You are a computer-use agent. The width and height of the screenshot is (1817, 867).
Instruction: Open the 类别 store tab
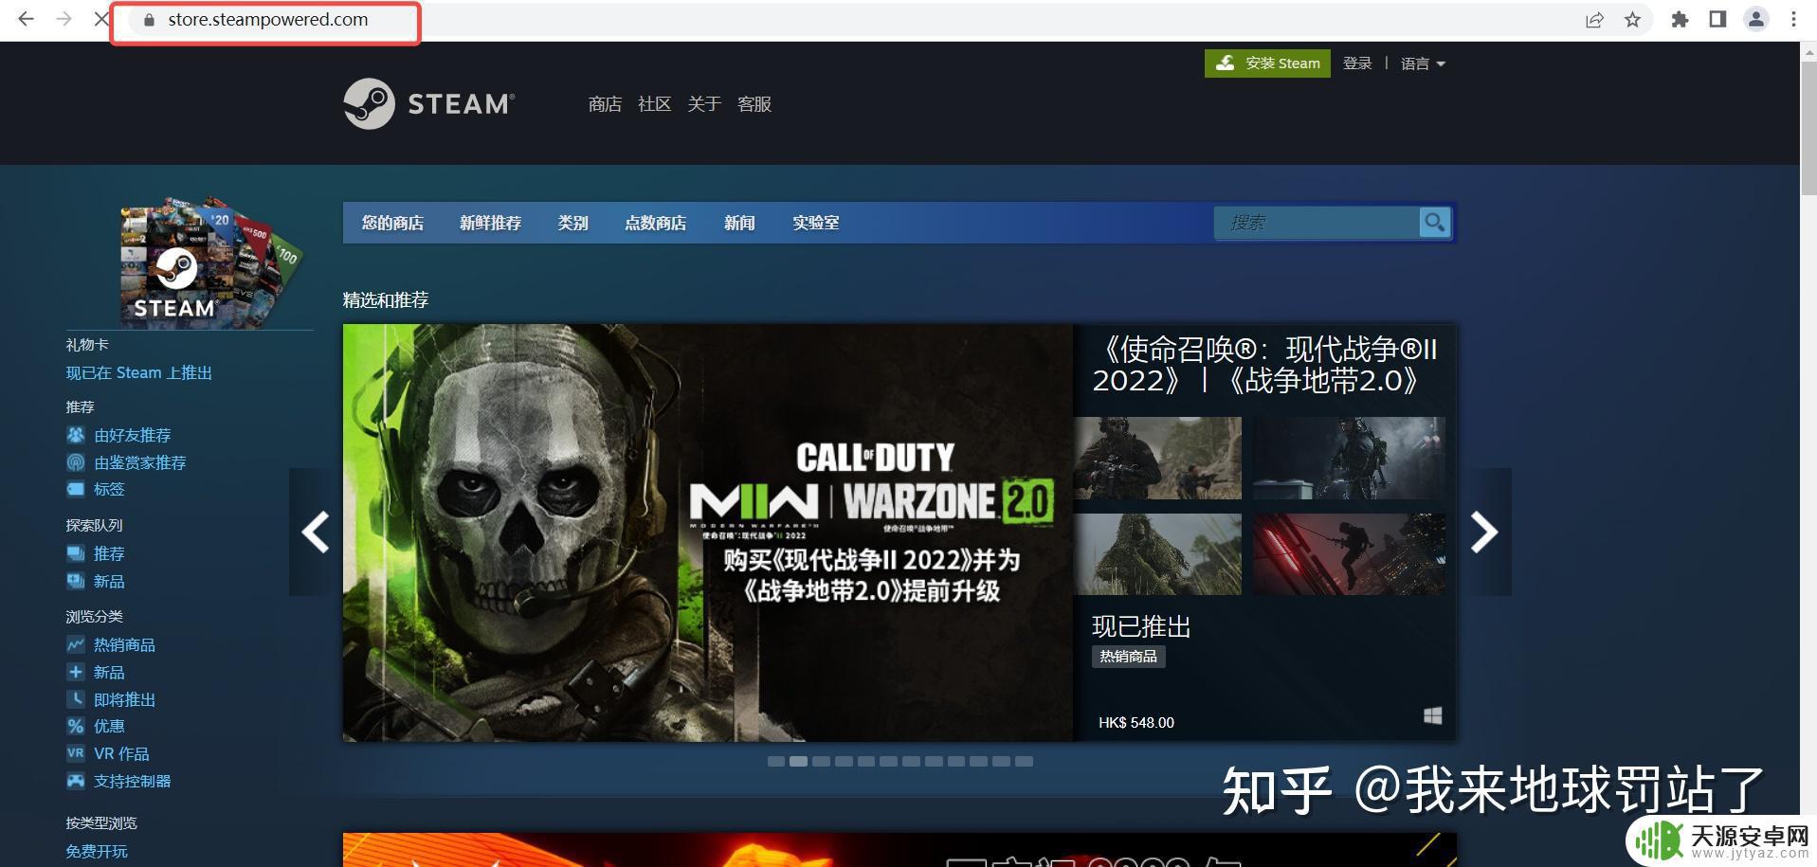572,223
